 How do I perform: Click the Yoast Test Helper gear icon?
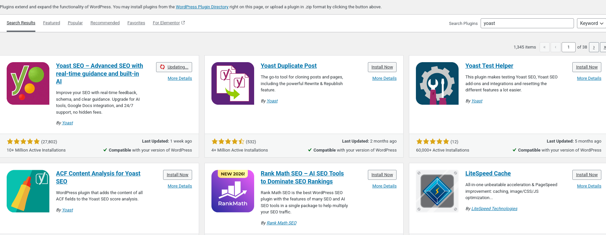[x=437, y=83]
